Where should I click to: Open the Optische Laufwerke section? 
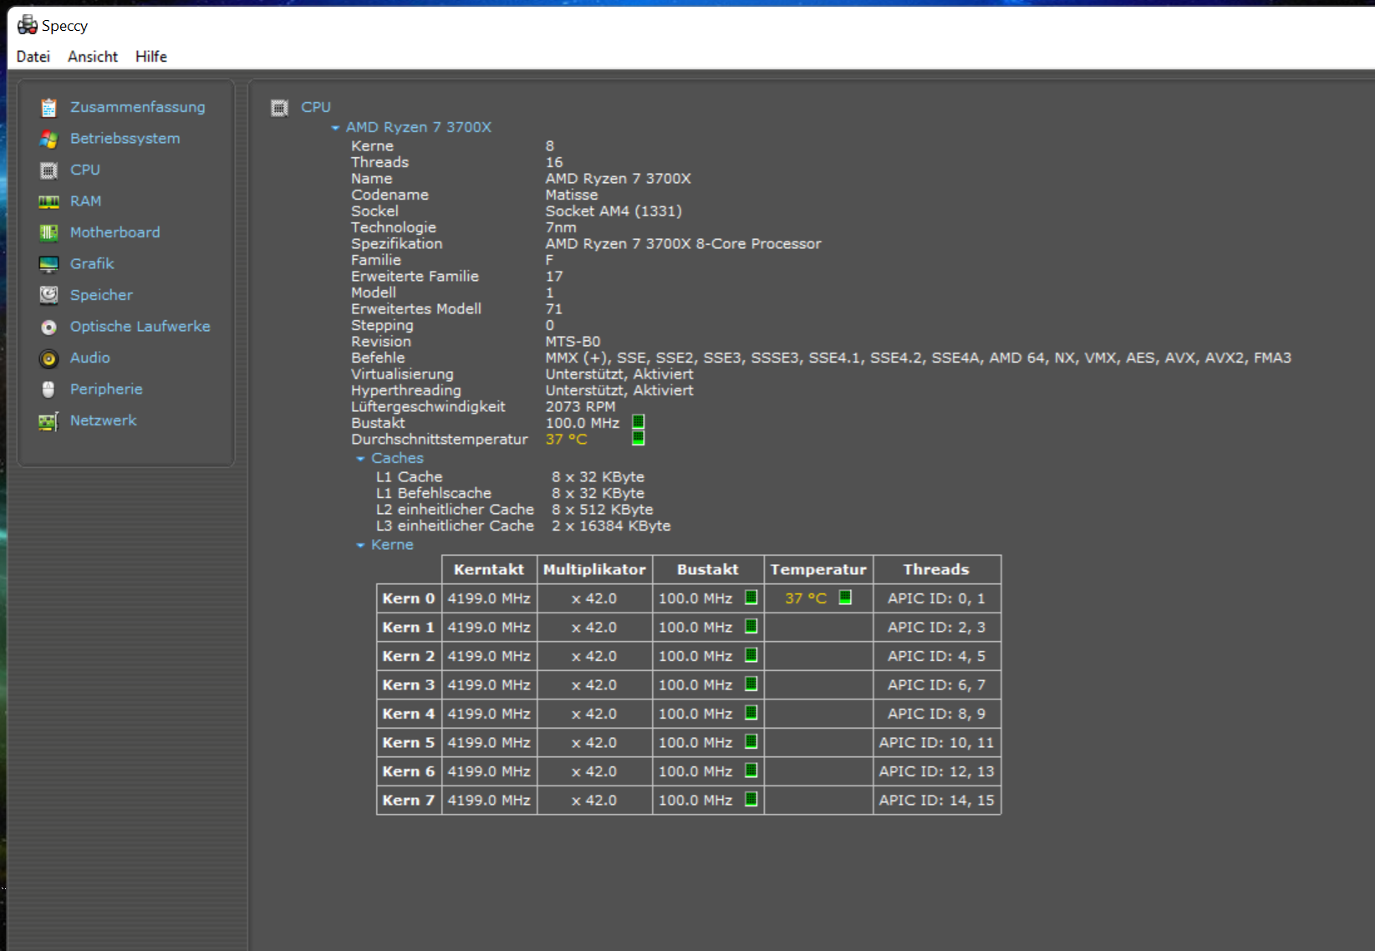[x=140, y=327]
